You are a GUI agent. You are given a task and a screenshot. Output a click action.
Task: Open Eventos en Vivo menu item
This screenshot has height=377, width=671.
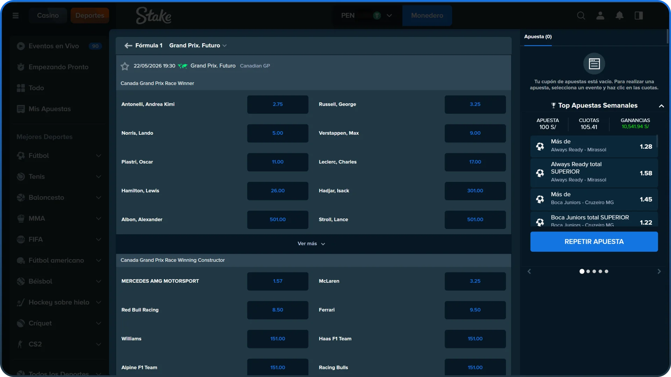[x=59, y=46]
